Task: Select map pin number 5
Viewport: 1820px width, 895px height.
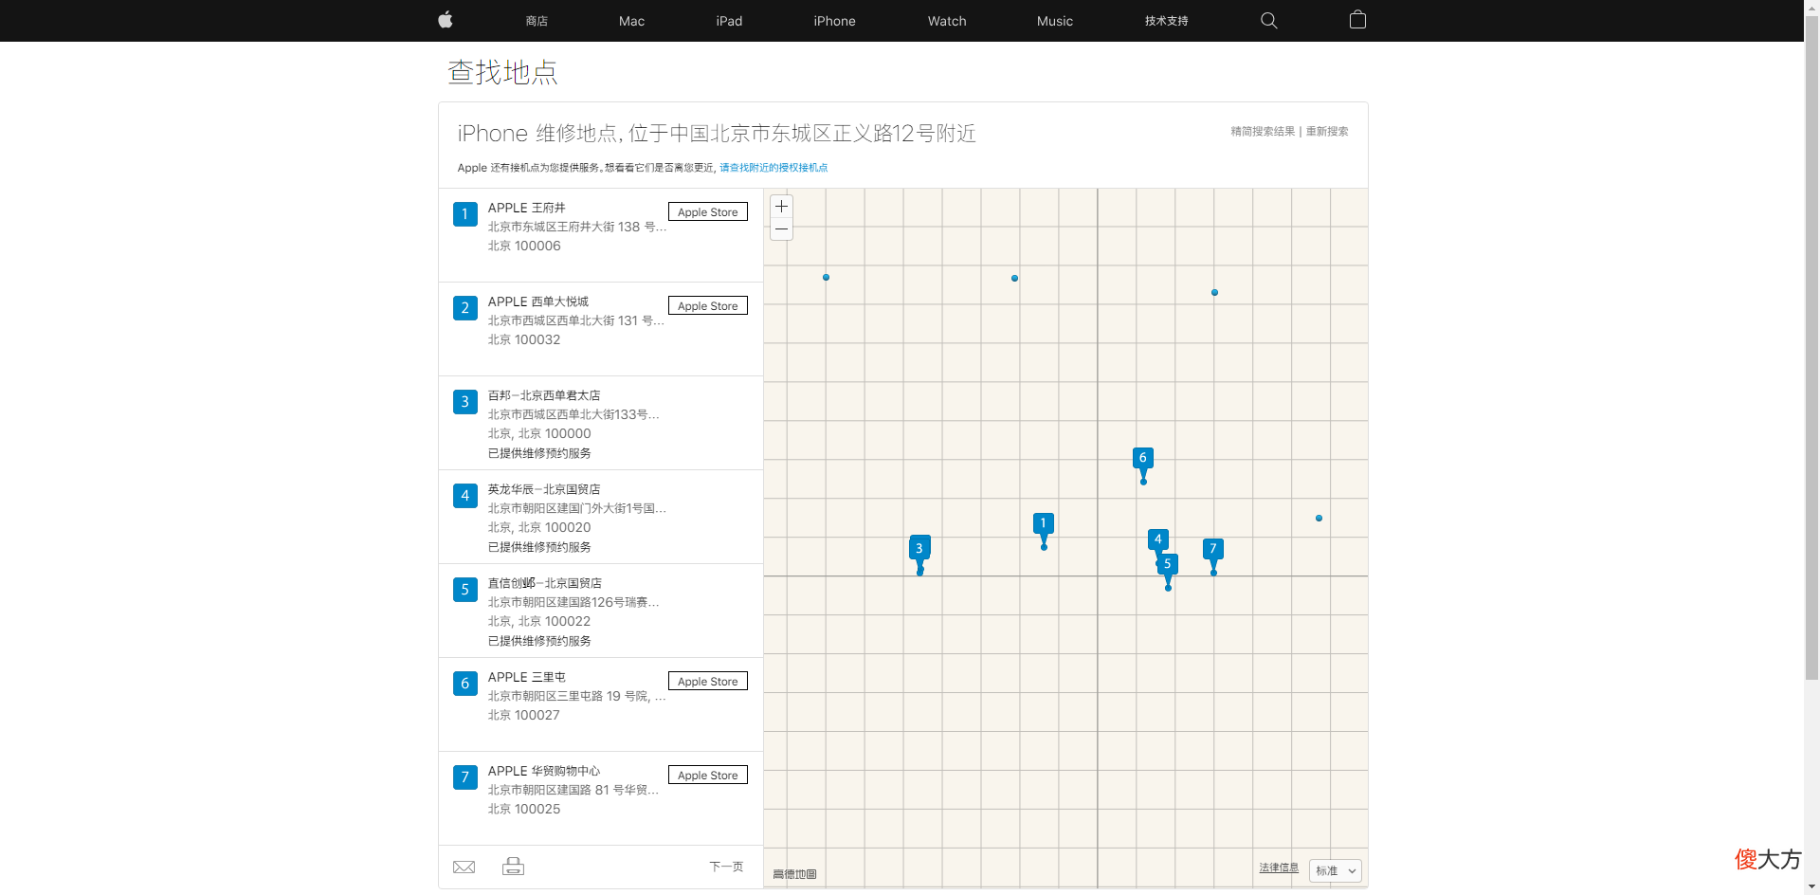Action: click(x=1168, y=565)
